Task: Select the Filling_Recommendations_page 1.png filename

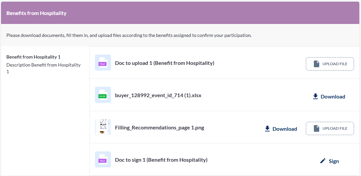Action: [159, 127]
